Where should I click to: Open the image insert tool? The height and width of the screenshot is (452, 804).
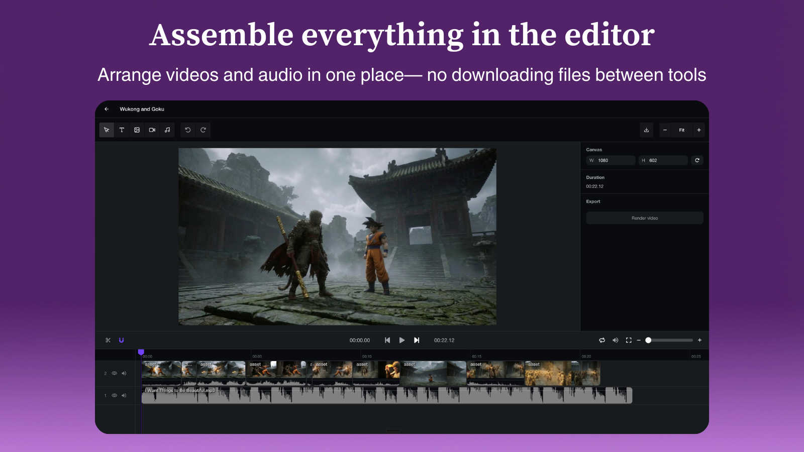point(137,130)
